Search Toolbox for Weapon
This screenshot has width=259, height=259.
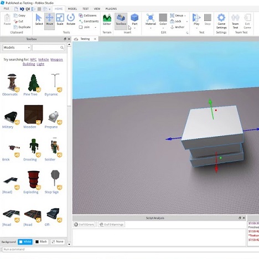56,60
